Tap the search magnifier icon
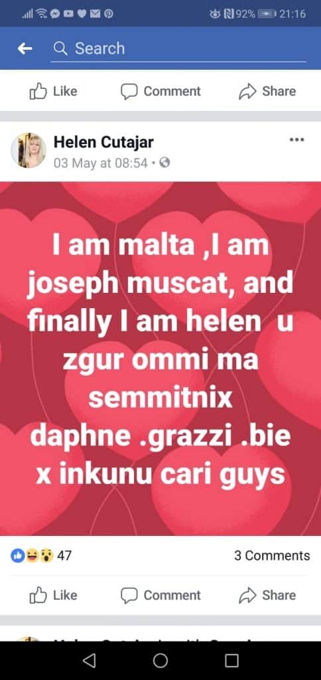 coord(60,48)
